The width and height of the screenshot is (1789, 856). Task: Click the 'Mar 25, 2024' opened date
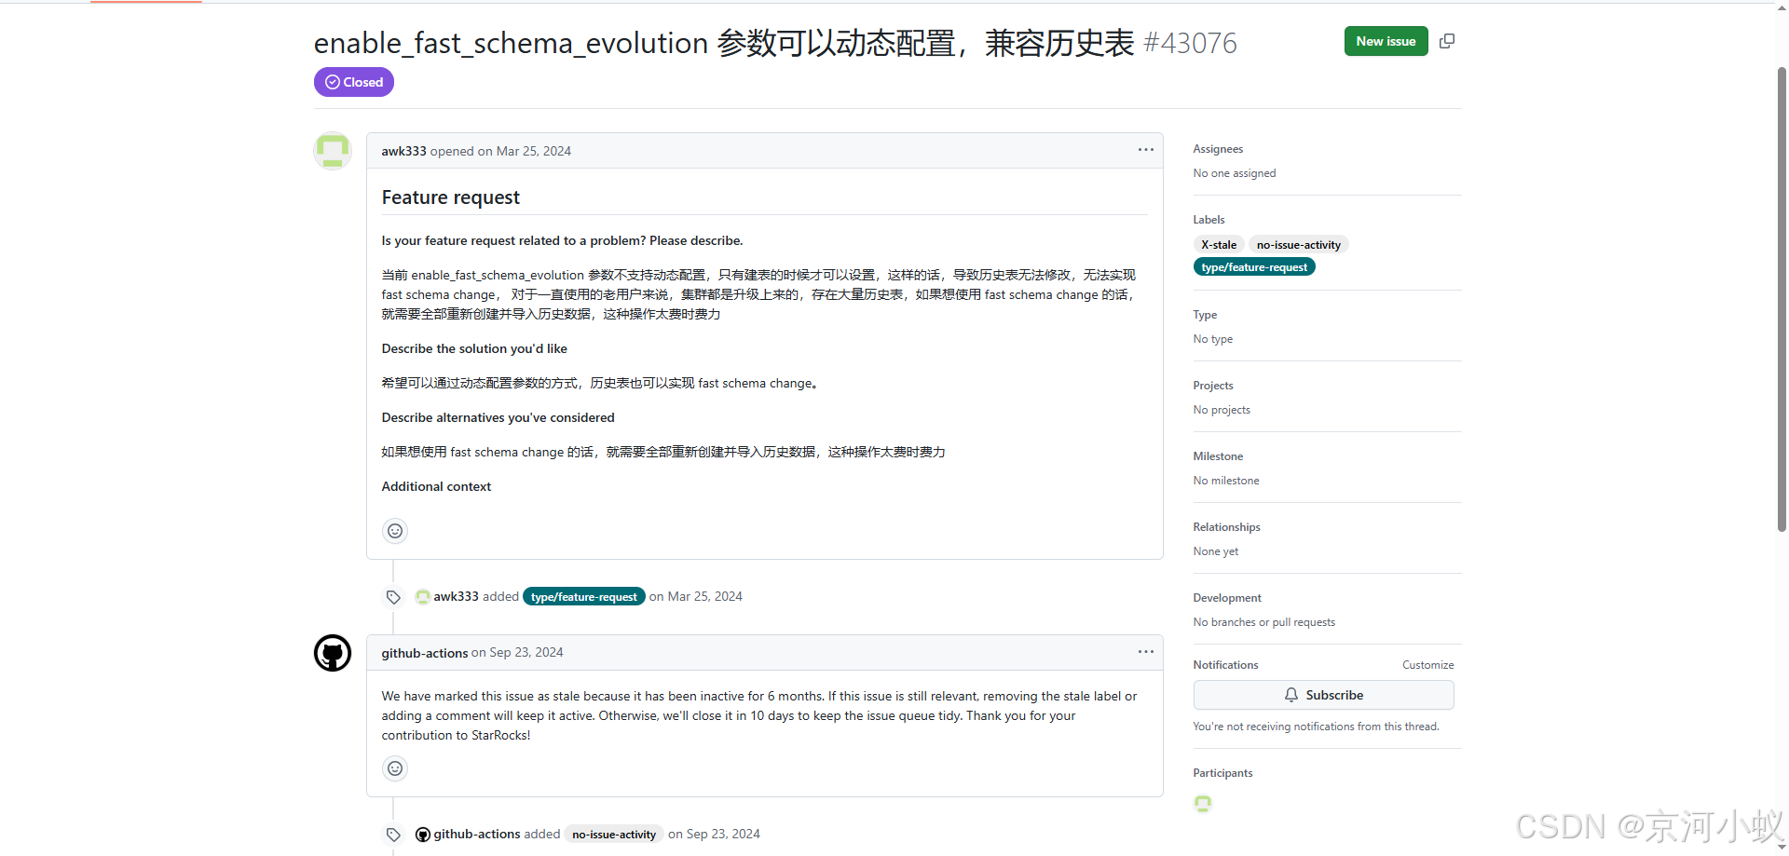534,151
